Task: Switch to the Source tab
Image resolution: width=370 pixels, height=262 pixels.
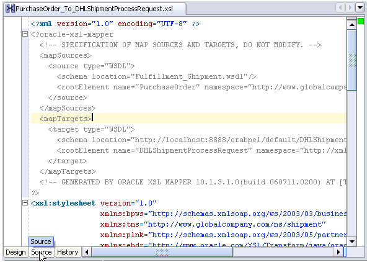Action: 42,252
